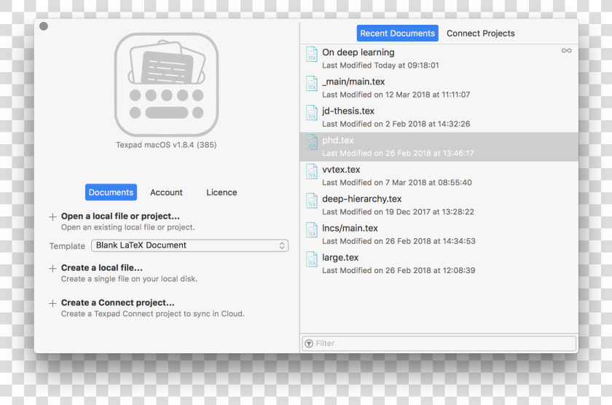612x405 pixels.
Task: Select the On deep learning document title
Action: [358, 52]
